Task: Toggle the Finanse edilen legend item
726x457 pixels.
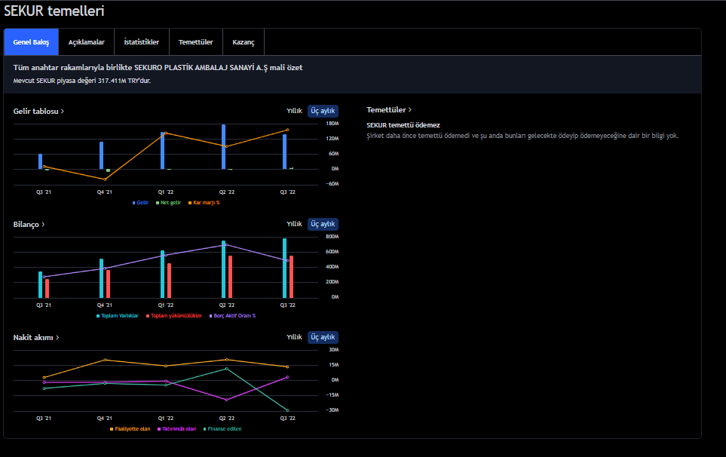Action: [222, 429]
